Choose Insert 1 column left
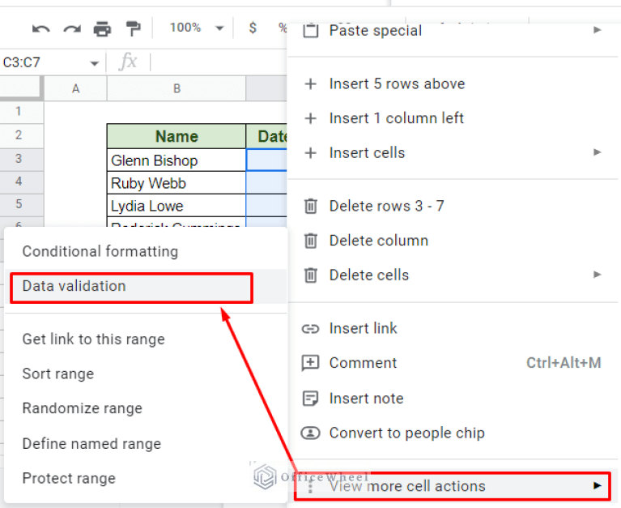This screenshot has width=621, height=508. (x=453, y=118)
